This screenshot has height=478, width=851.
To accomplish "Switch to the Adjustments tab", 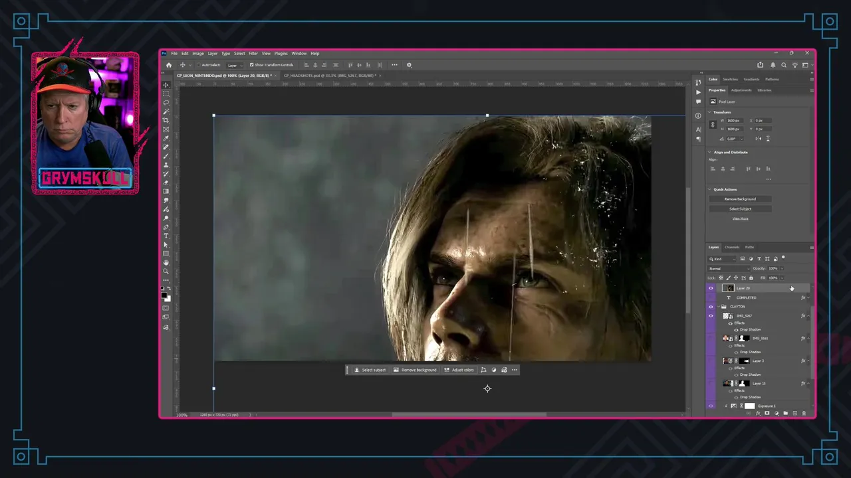I will (741, 90).
